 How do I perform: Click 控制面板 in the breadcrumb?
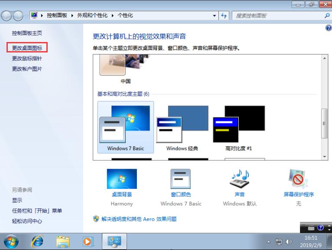[x=57, y=15]
